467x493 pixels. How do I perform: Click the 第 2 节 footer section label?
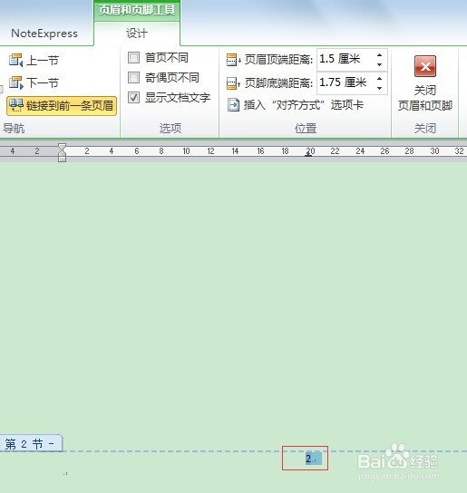click(31, 444)
